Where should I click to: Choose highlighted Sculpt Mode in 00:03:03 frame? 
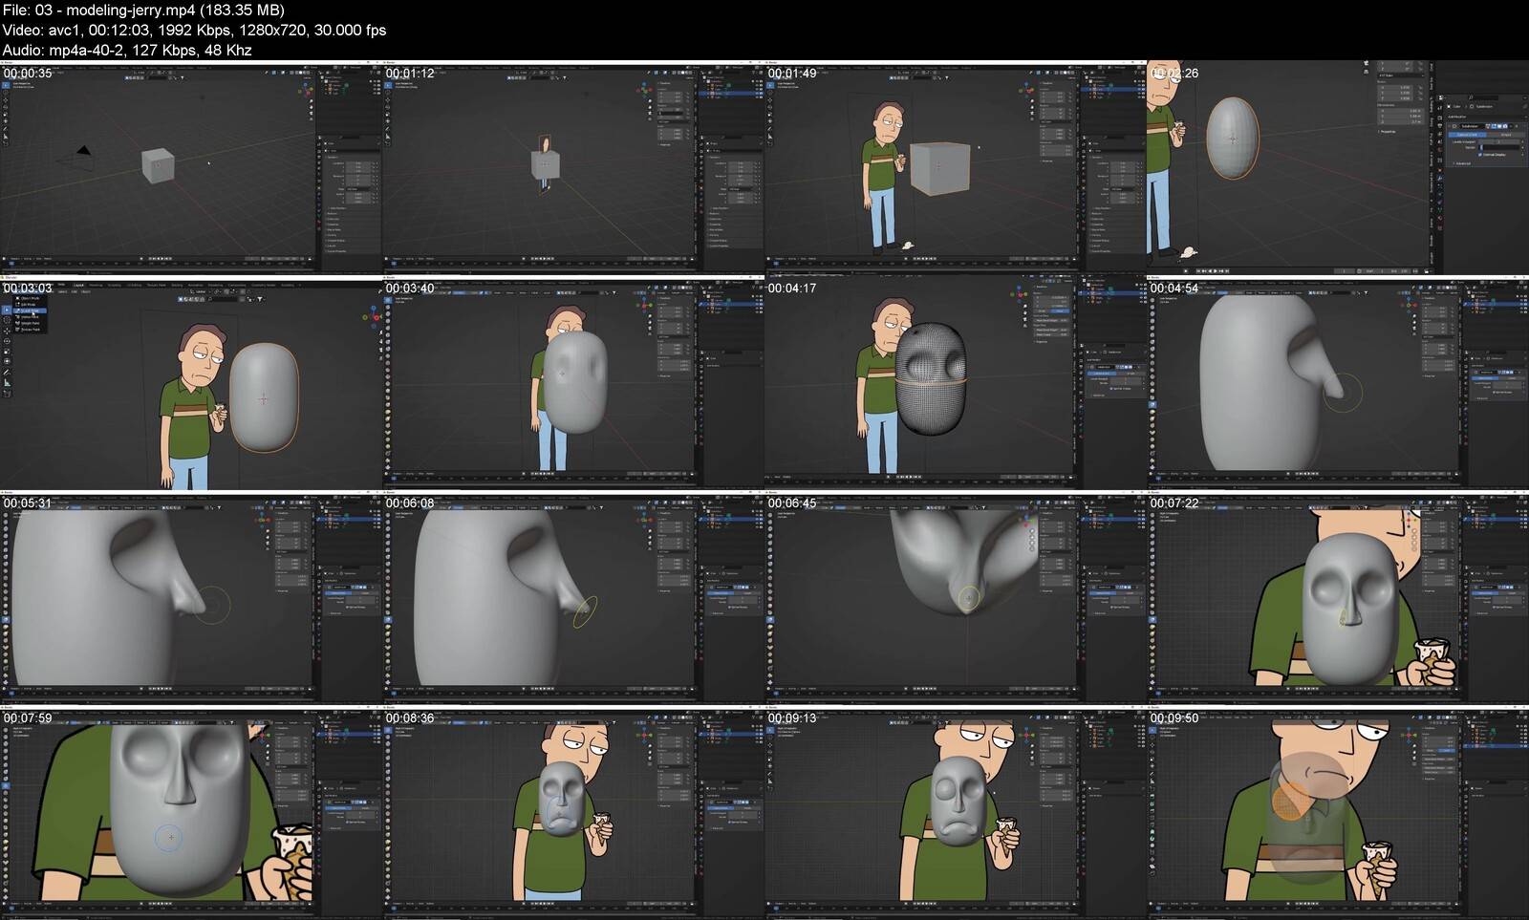pos(30,310)
